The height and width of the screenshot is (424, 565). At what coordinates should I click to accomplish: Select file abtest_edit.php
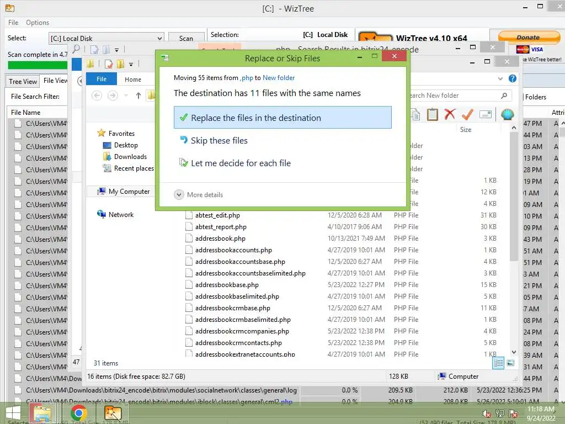(x=217, y=215)
